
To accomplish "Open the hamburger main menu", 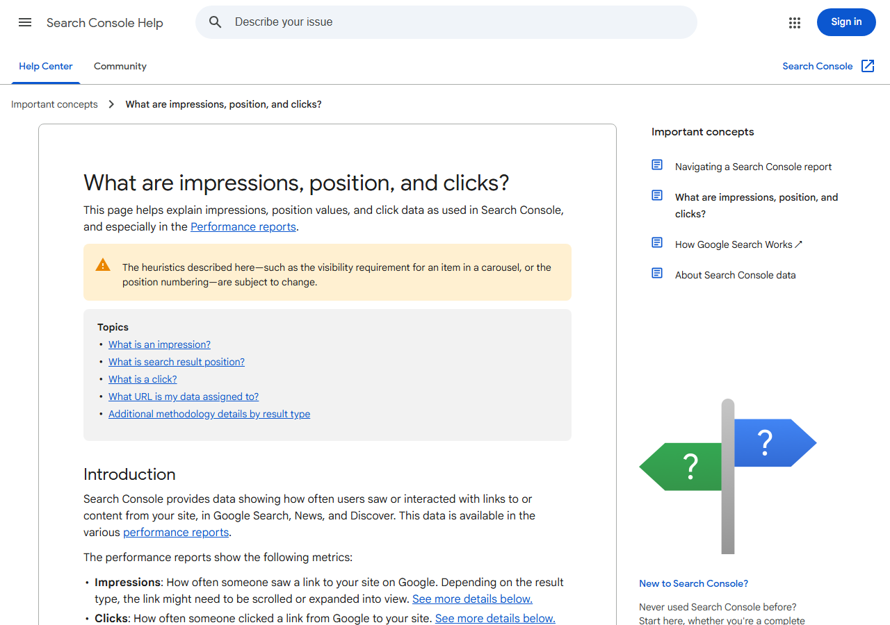I will pos(25,22).
